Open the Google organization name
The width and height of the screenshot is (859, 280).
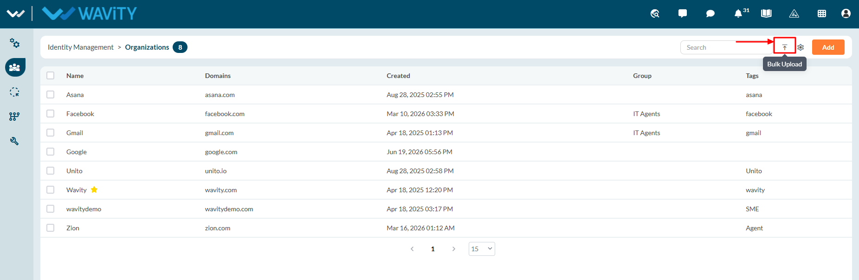click(x=76, y=152)
